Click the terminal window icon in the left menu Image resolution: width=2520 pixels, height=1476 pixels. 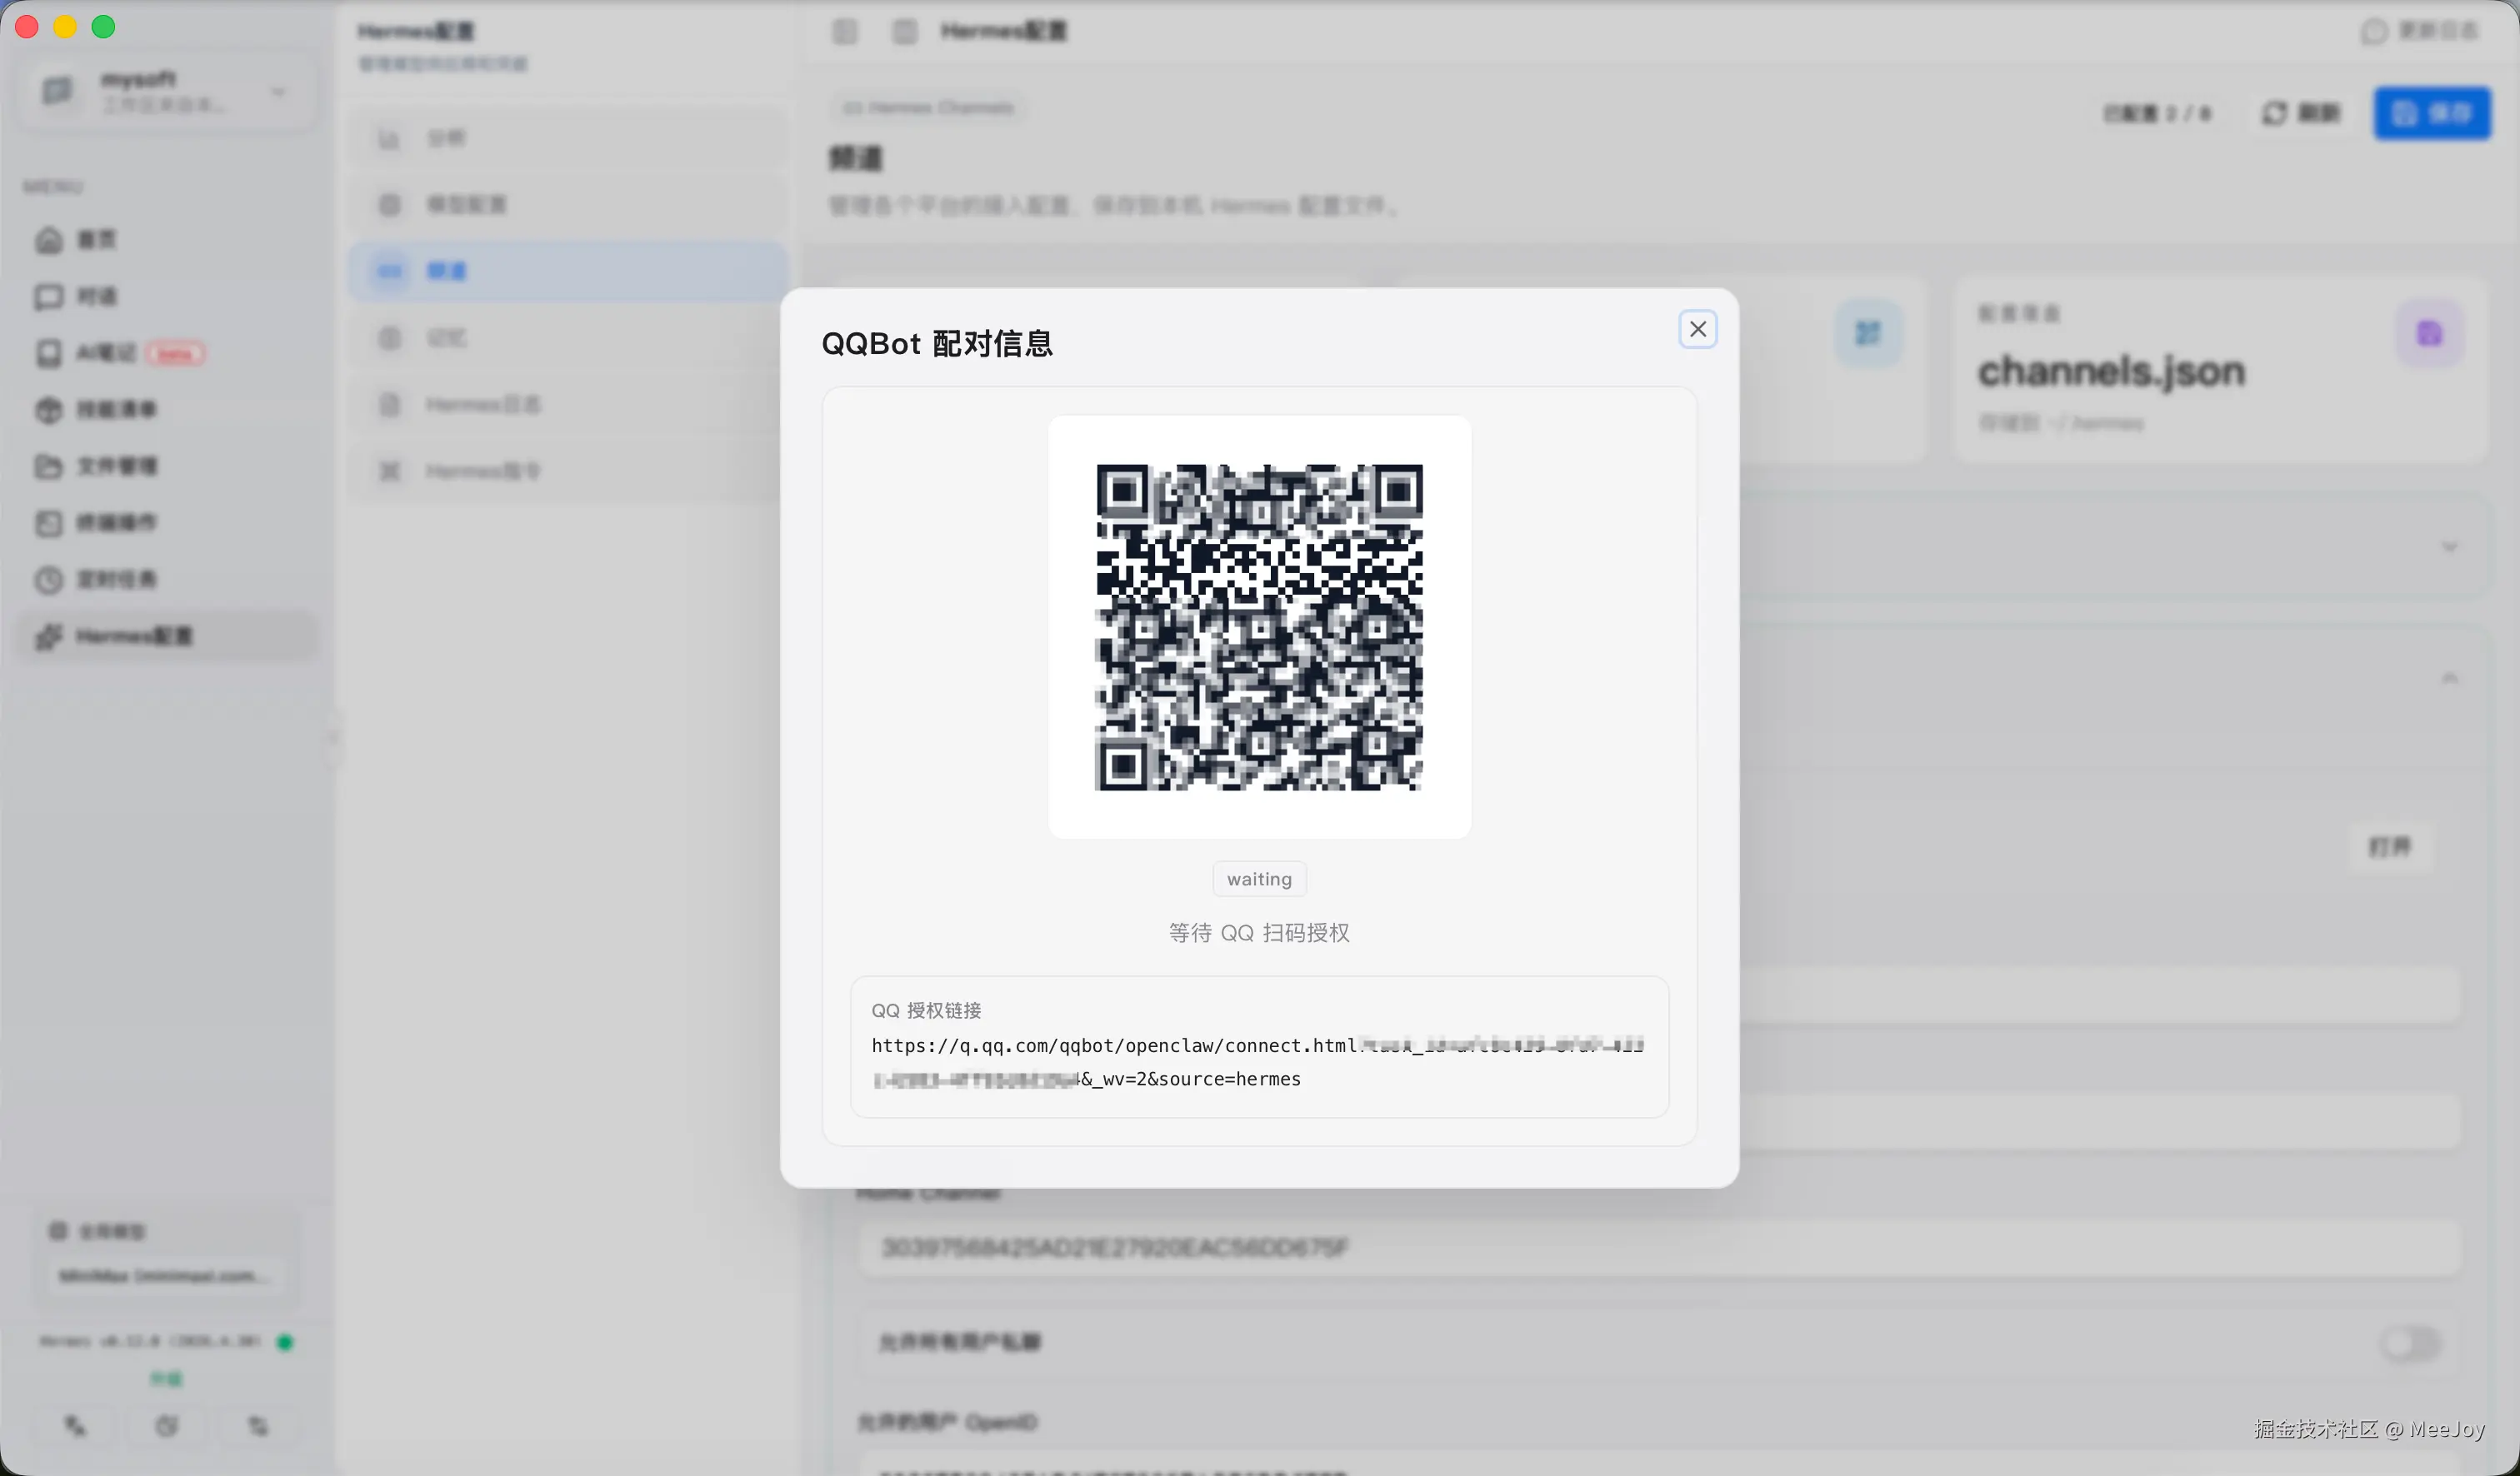point(49,522)
